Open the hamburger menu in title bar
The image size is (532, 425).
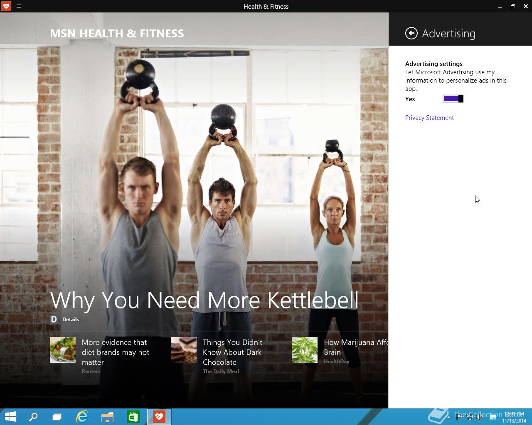19,6
